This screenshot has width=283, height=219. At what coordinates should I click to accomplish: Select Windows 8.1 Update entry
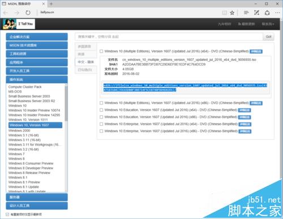click(x=24, y=187)
